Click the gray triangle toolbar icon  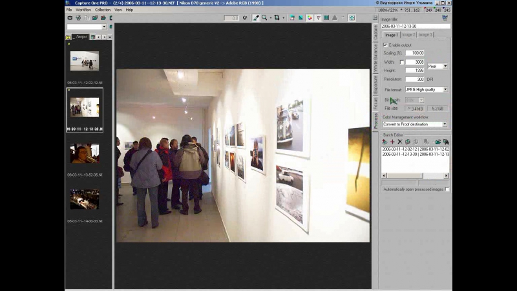[x=335, y=18]
